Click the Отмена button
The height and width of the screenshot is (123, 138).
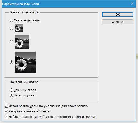(118, 22)
